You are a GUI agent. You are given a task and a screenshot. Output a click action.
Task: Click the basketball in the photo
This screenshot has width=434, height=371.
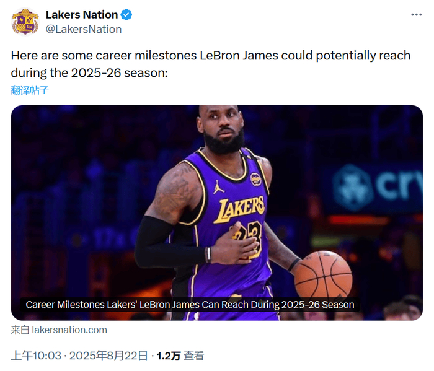323,274
